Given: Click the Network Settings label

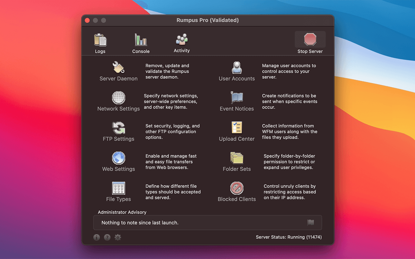Looking at the screenshot, I should (x=119, y=109).
